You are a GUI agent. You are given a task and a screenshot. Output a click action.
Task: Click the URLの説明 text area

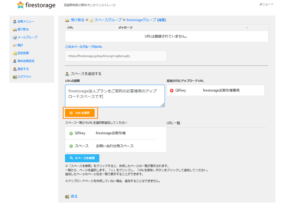pos(115,96)
